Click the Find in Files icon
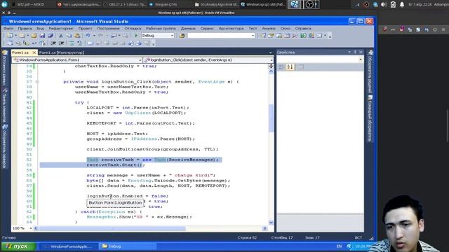The height and width of the screenshot is (252, 449). click(182, 36)
